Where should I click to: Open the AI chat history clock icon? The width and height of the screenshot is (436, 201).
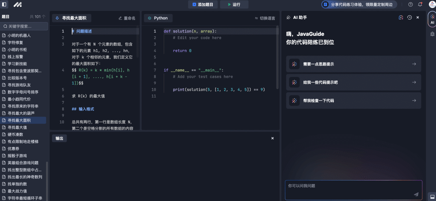tap(409, 17)
